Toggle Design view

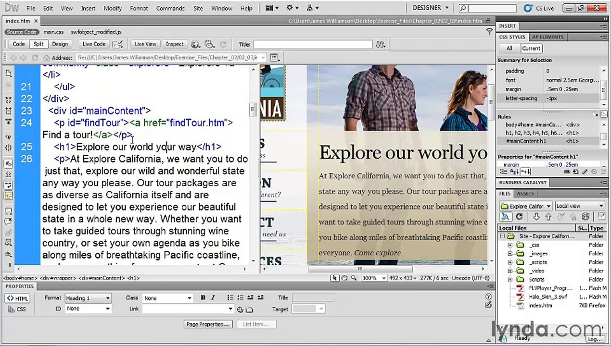[60, 44]
